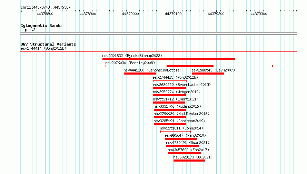
Task: Click the nsv2790030 variant red bar
Action: [x=170, y=117]
